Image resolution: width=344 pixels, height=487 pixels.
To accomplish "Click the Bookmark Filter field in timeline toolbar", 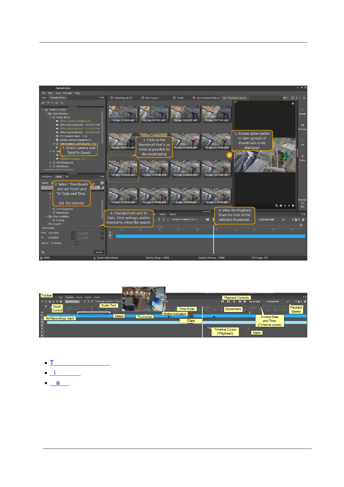I will [72, 301].
